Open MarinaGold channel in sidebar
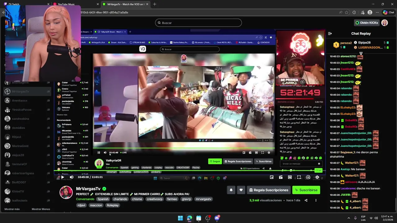 (27, 146)
